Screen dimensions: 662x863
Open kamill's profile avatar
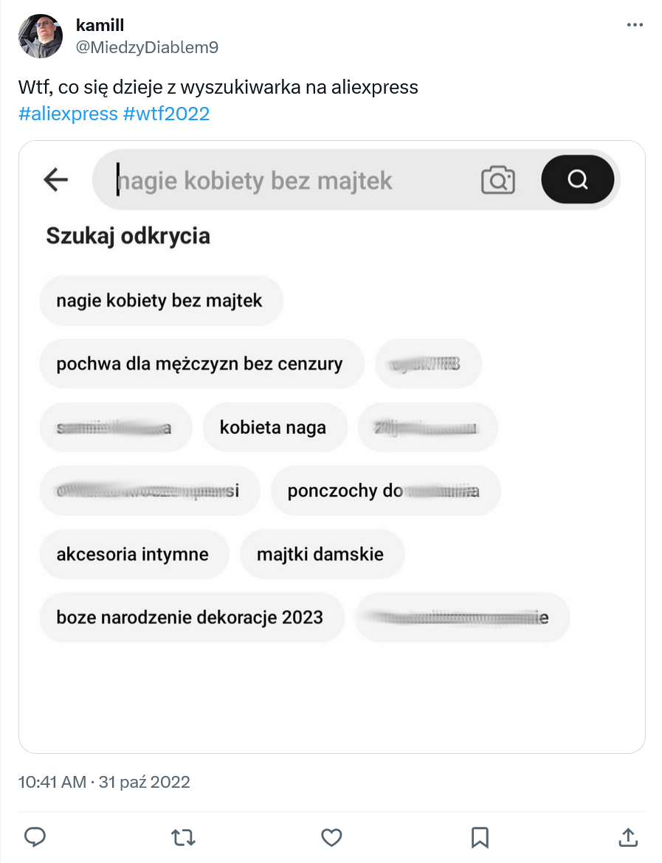click(41, 36)
